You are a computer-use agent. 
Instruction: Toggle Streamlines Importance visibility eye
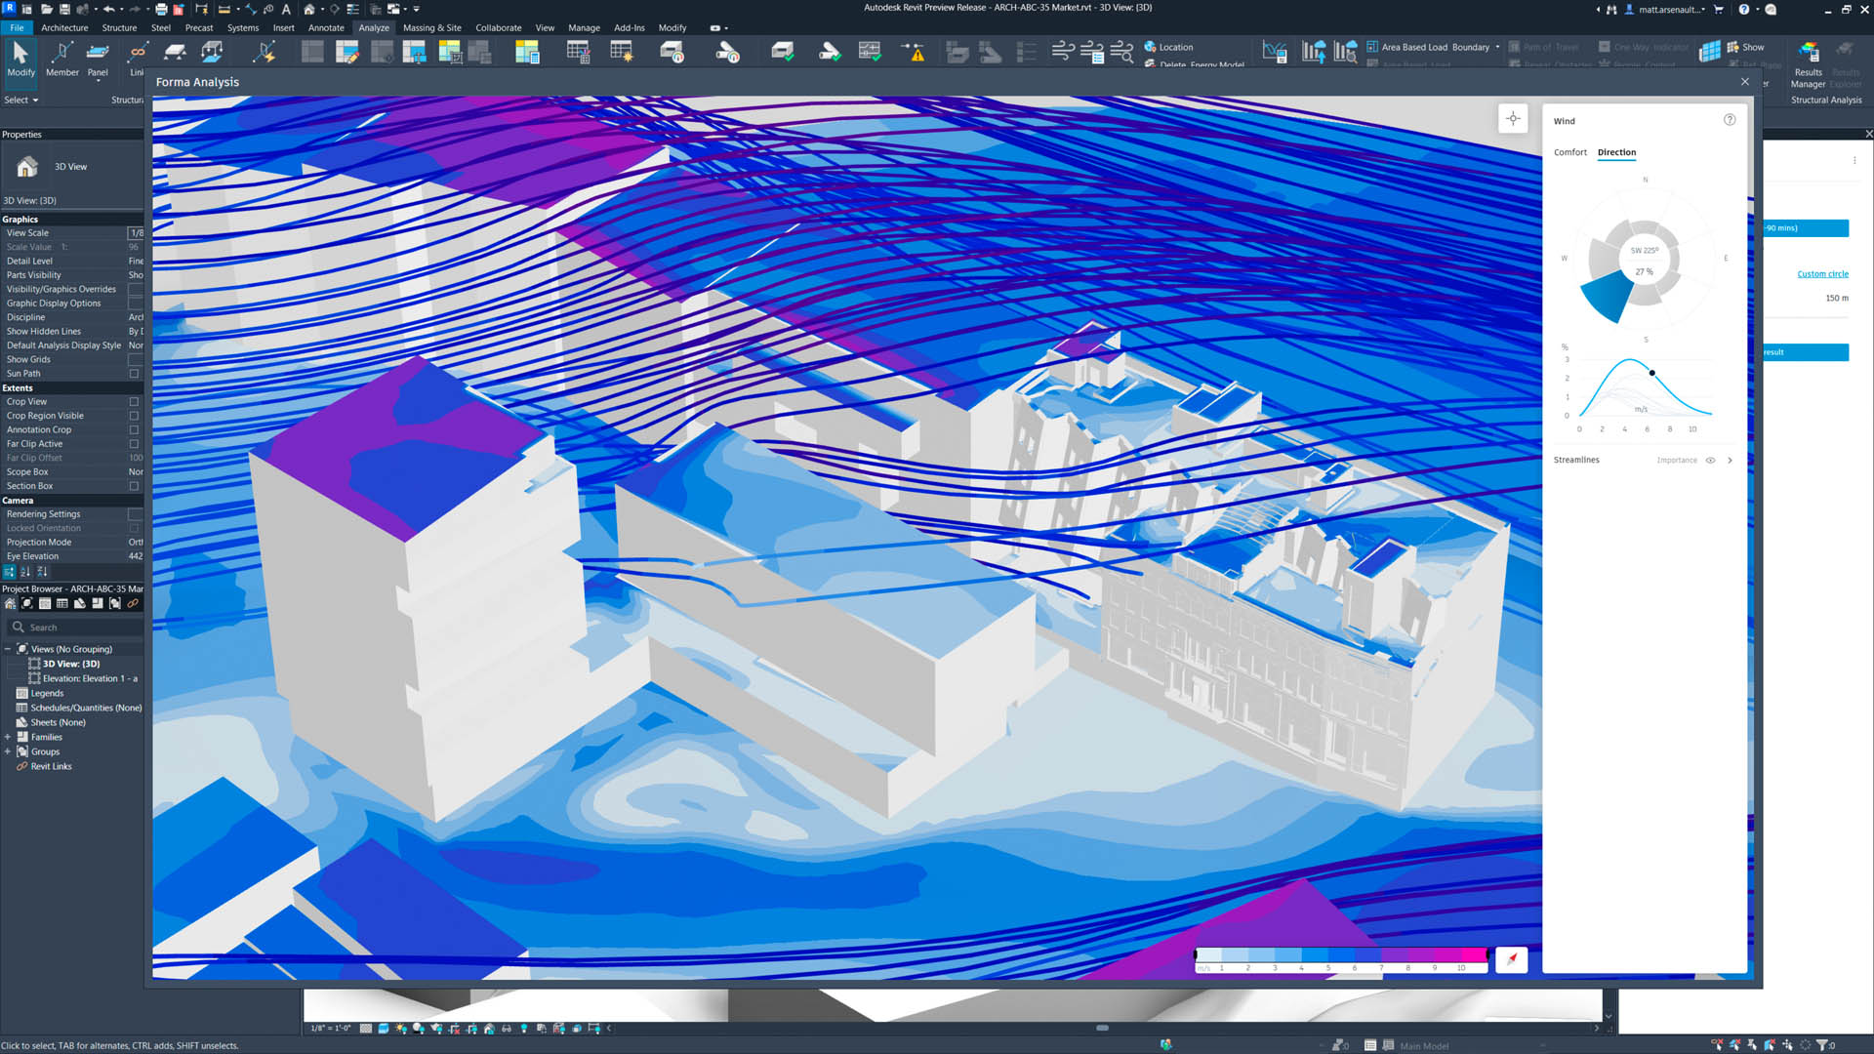pyautogui.click(x=1710, y=460)
